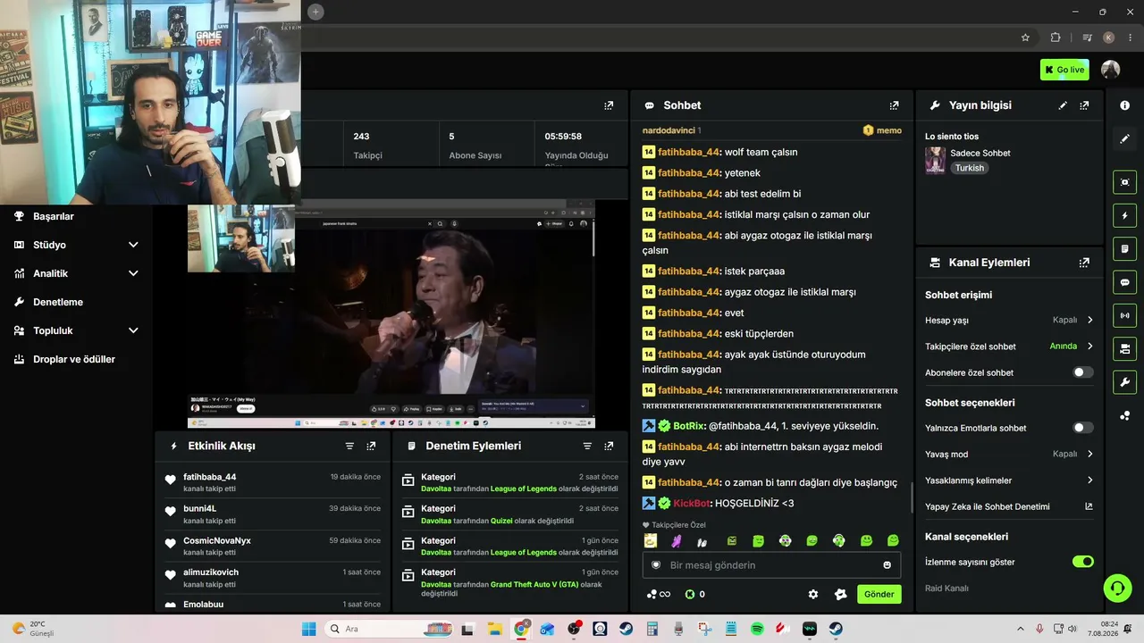Open chat settings gear icon
Screen dimensions: 1144x643
pyautogui.click(x=813, y=594)
